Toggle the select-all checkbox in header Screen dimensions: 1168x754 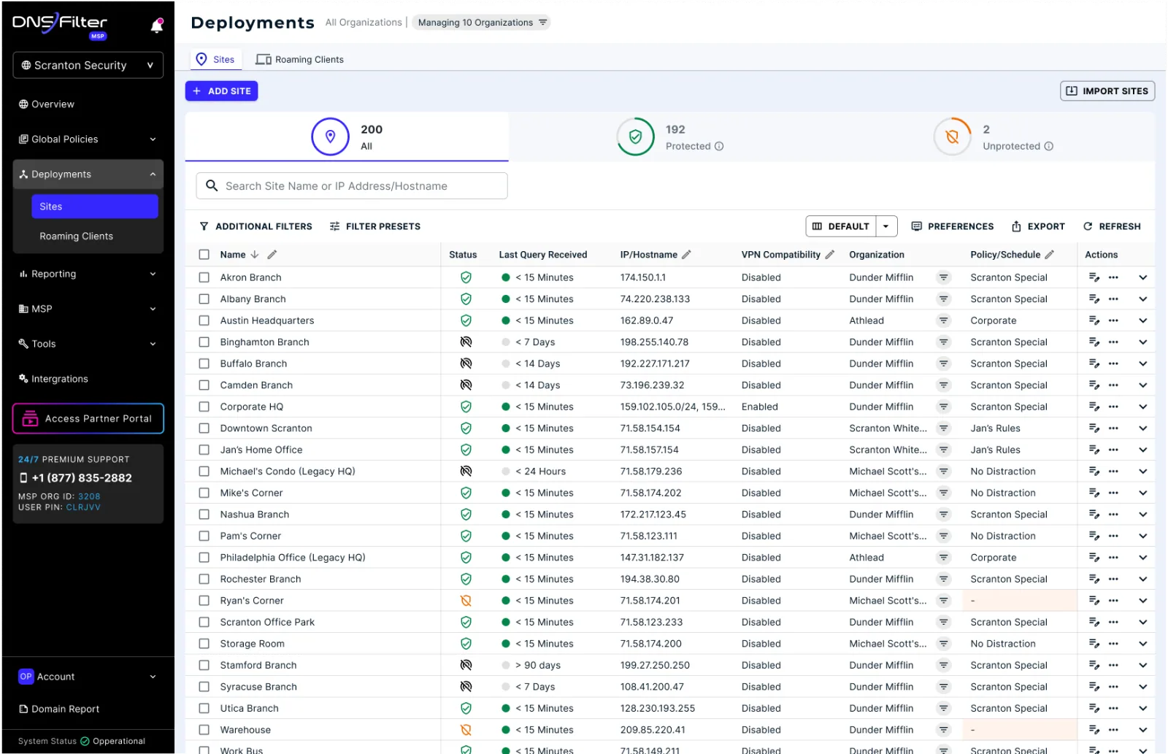click(x=204, y=255)
